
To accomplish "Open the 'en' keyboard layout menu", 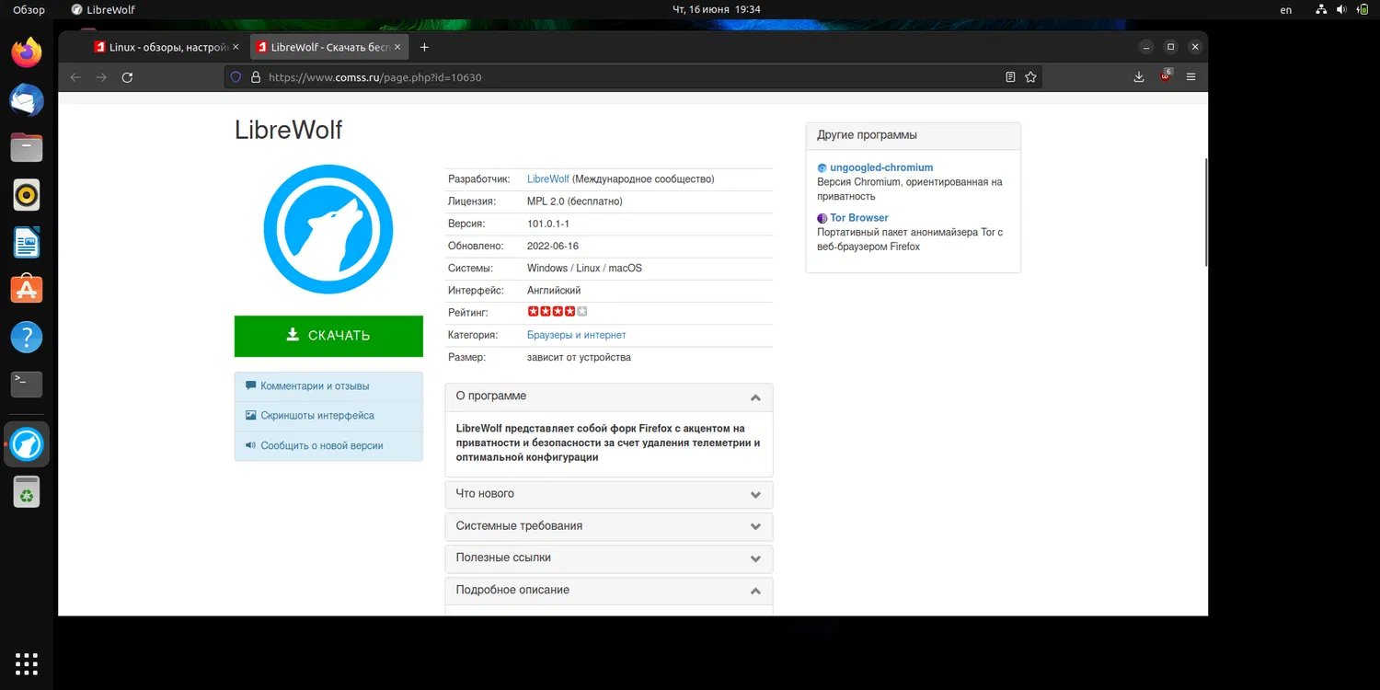I will pos(1286,10).
